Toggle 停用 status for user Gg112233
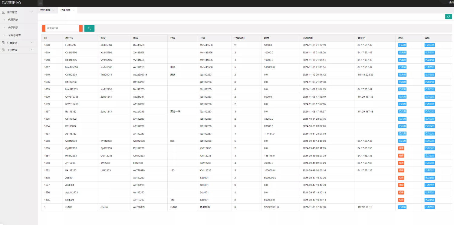The image size is (454, 225). pyautogui.click(x=401, y=148)
